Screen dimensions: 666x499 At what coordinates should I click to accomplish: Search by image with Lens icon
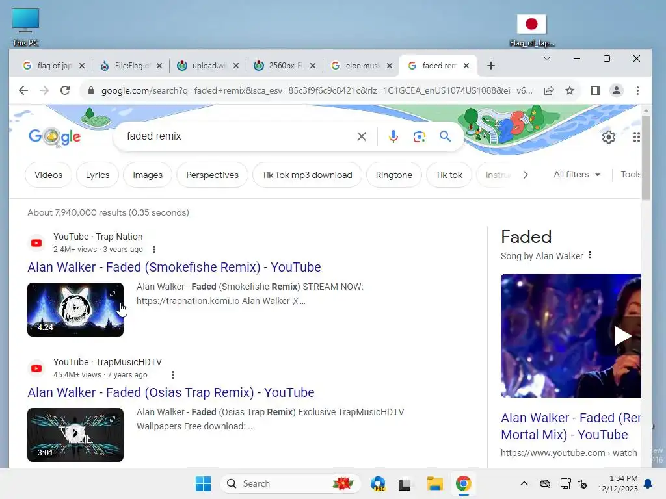click(420, 136)
